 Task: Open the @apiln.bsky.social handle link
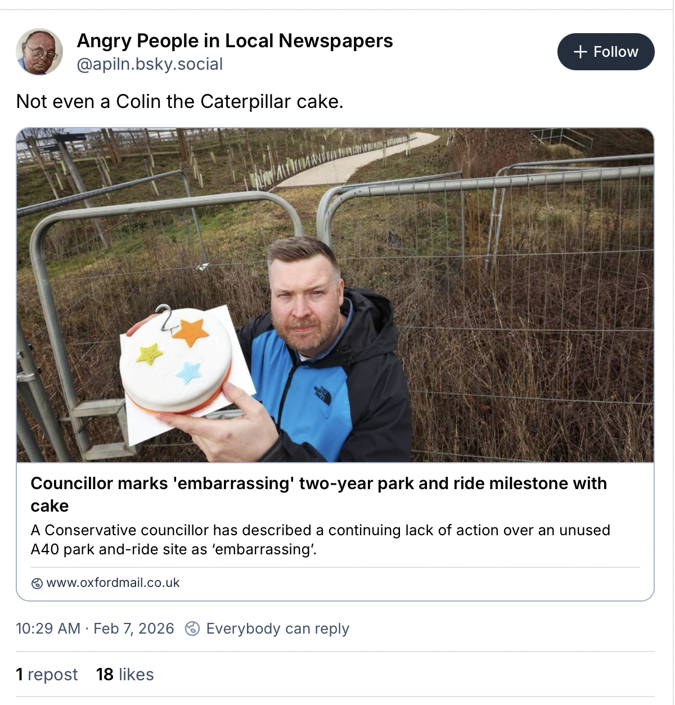click(150, 64)
